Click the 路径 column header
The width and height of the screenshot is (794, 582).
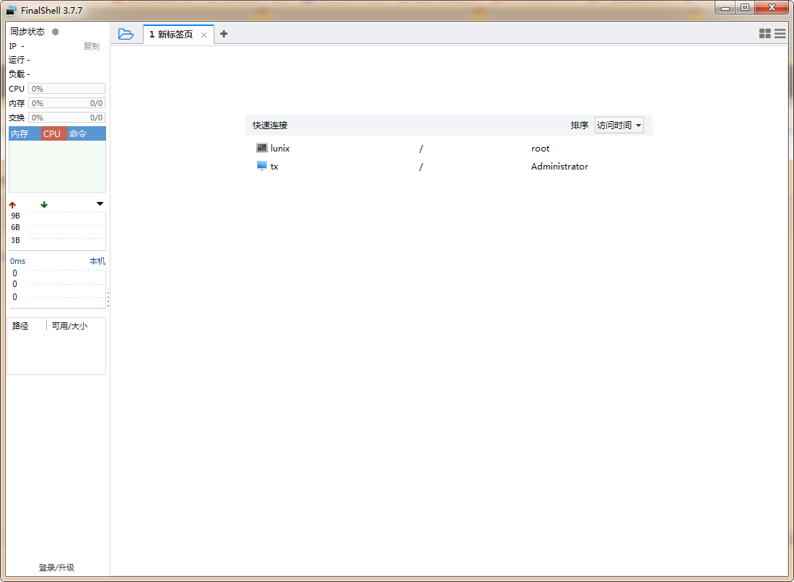tap(20, 326)
